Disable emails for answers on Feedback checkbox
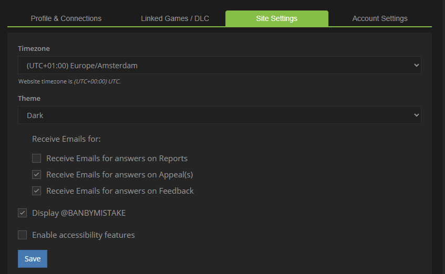445x274 pixels. [x=37, y=191]
